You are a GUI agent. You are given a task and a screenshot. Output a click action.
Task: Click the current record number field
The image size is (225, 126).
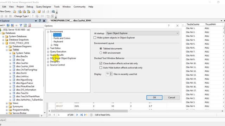[x=62, y=115]
